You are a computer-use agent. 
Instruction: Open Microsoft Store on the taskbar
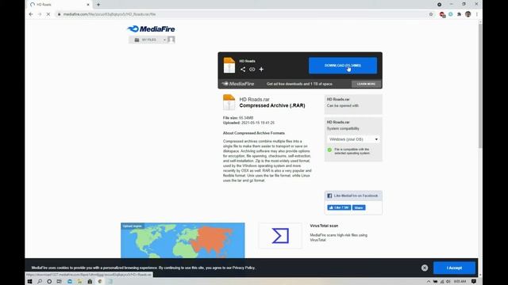tap(90, 282)
